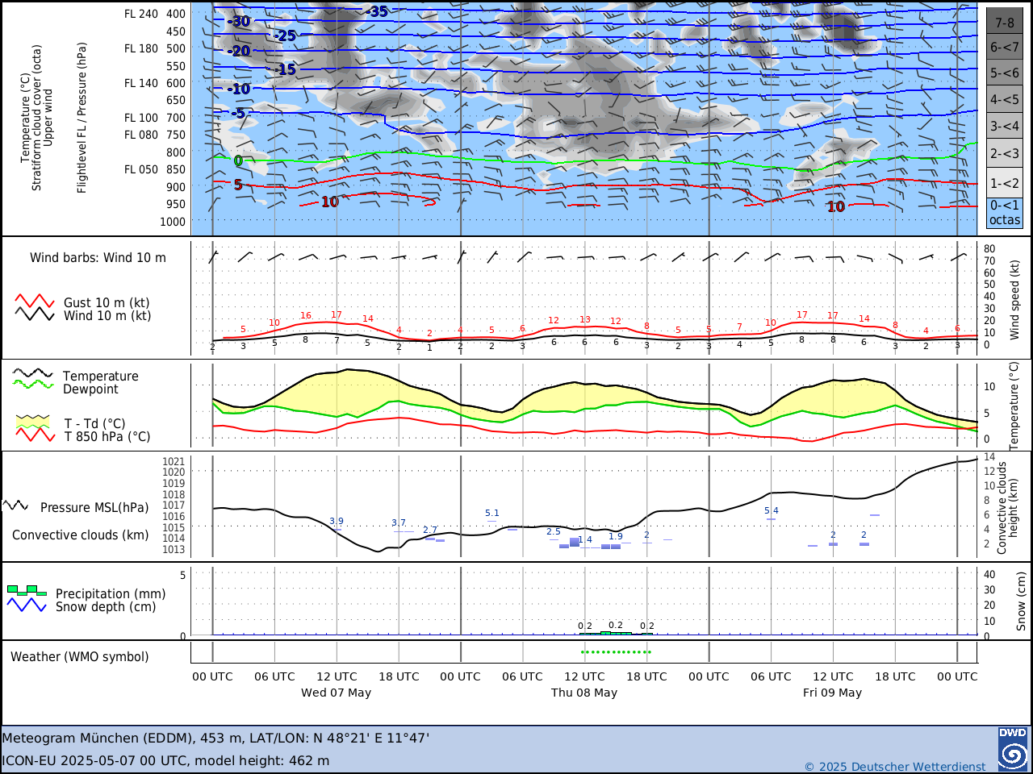
Task: Open the © 2025 Deutscher Wetterdienst link
Action: point(895,767)
